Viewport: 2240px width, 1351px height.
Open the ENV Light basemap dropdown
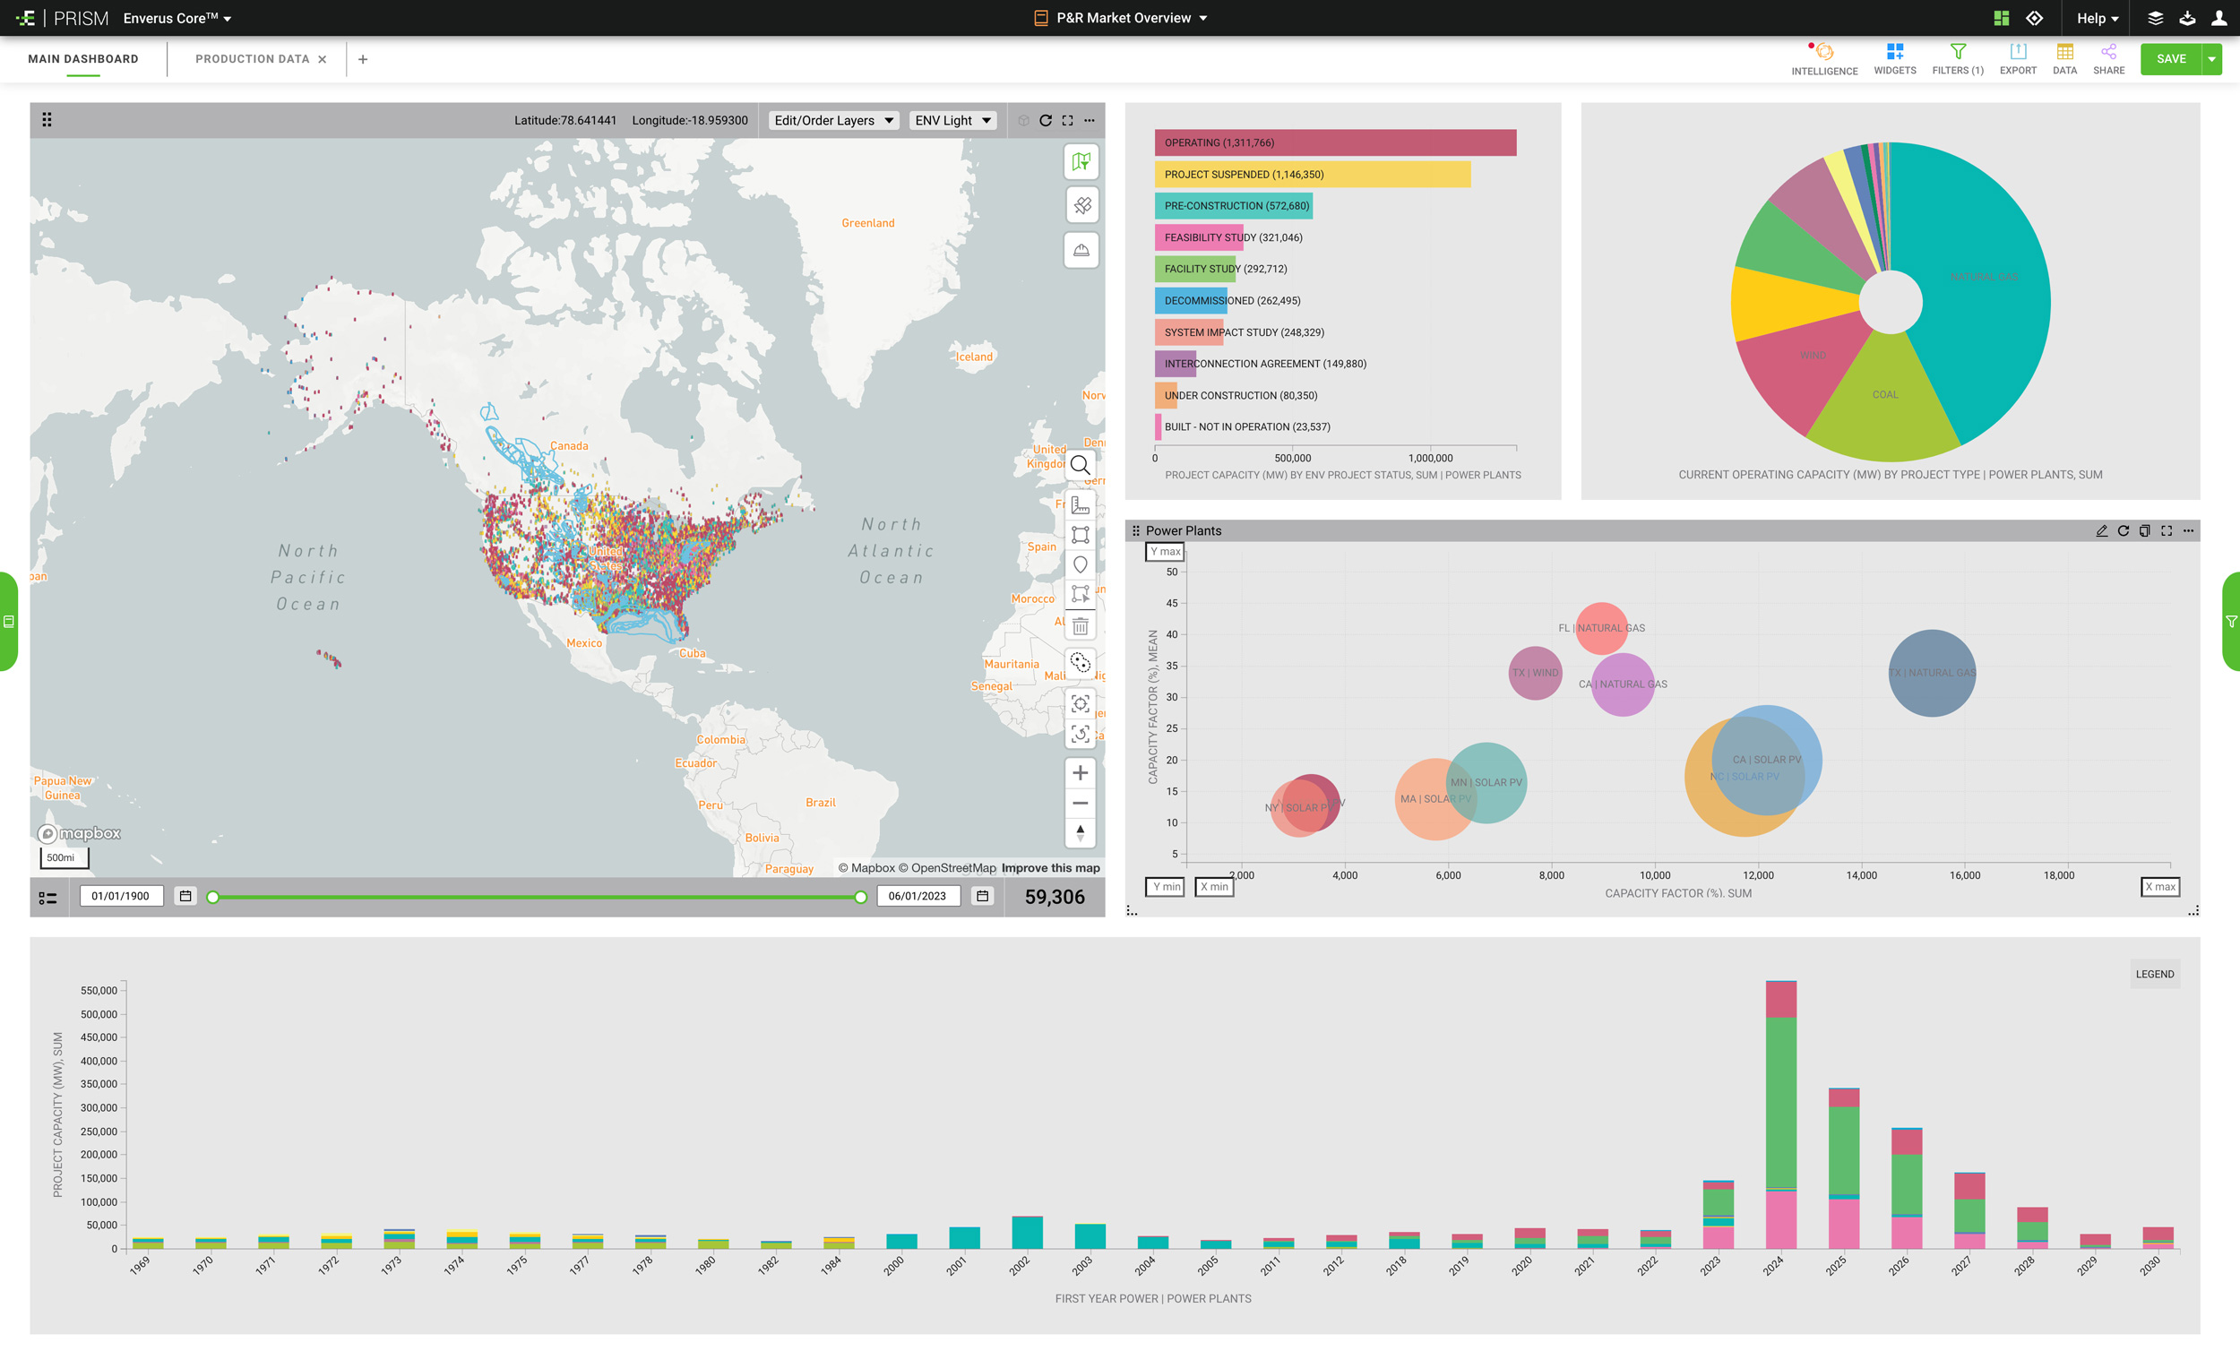[x=952, y=120]
